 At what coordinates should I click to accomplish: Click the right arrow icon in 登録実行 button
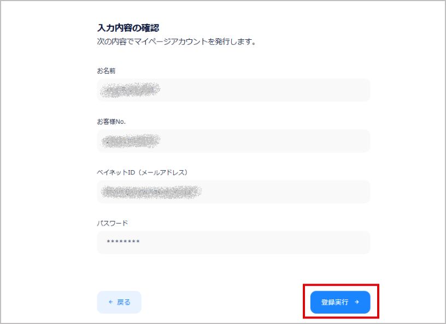357,302
